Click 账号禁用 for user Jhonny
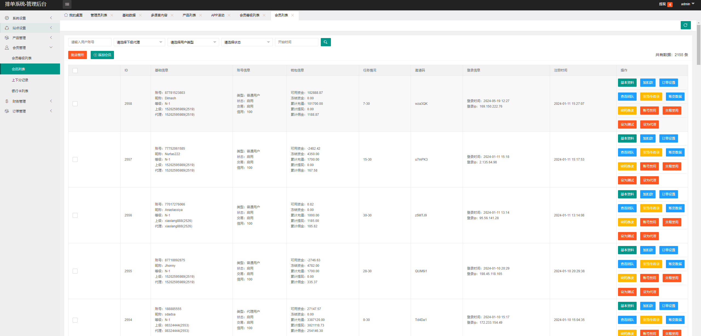Screen dimensions: 701x336 pos(649,278)
